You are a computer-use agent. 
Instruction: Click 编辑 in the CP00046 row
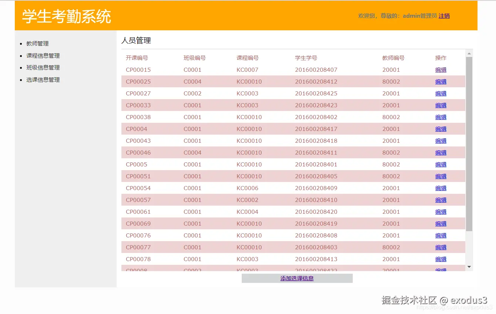pos(441,153)
